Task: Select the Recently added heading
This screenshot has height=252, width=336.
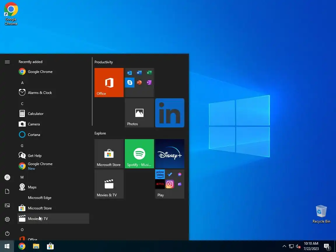Action: pyautogui.click(x=30, y=62)
